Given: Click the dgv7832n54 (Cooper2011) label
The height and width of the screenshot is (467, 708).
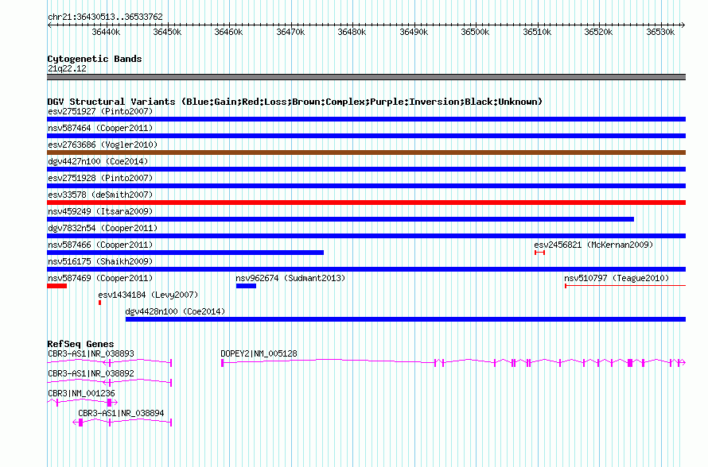Looking at the screenshot, I should point(103,228).
